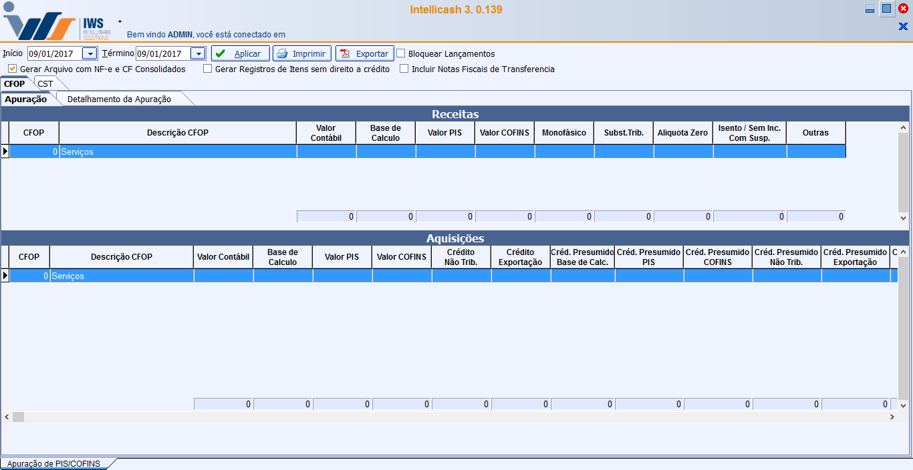Click the Créd. Presumido Não Trib. header

point(787,257)
